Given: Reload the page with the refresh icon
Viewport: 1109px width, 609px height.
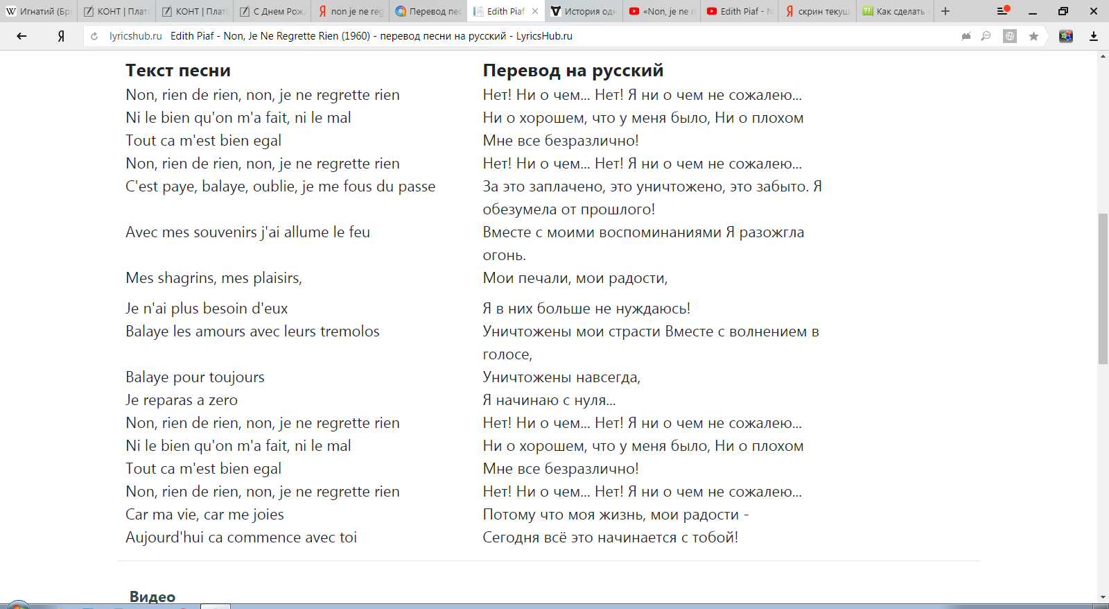Looking at the screenshot, I should 94,36.
